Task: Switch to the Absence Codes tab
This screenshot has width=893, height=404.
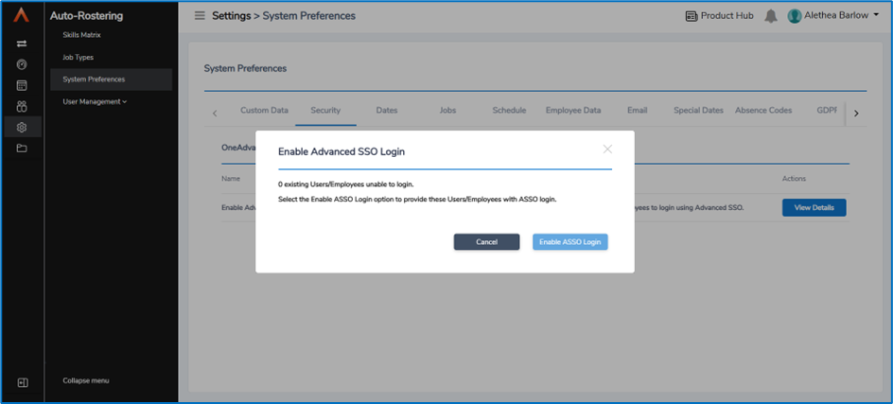Action: (x=763, y=111)
